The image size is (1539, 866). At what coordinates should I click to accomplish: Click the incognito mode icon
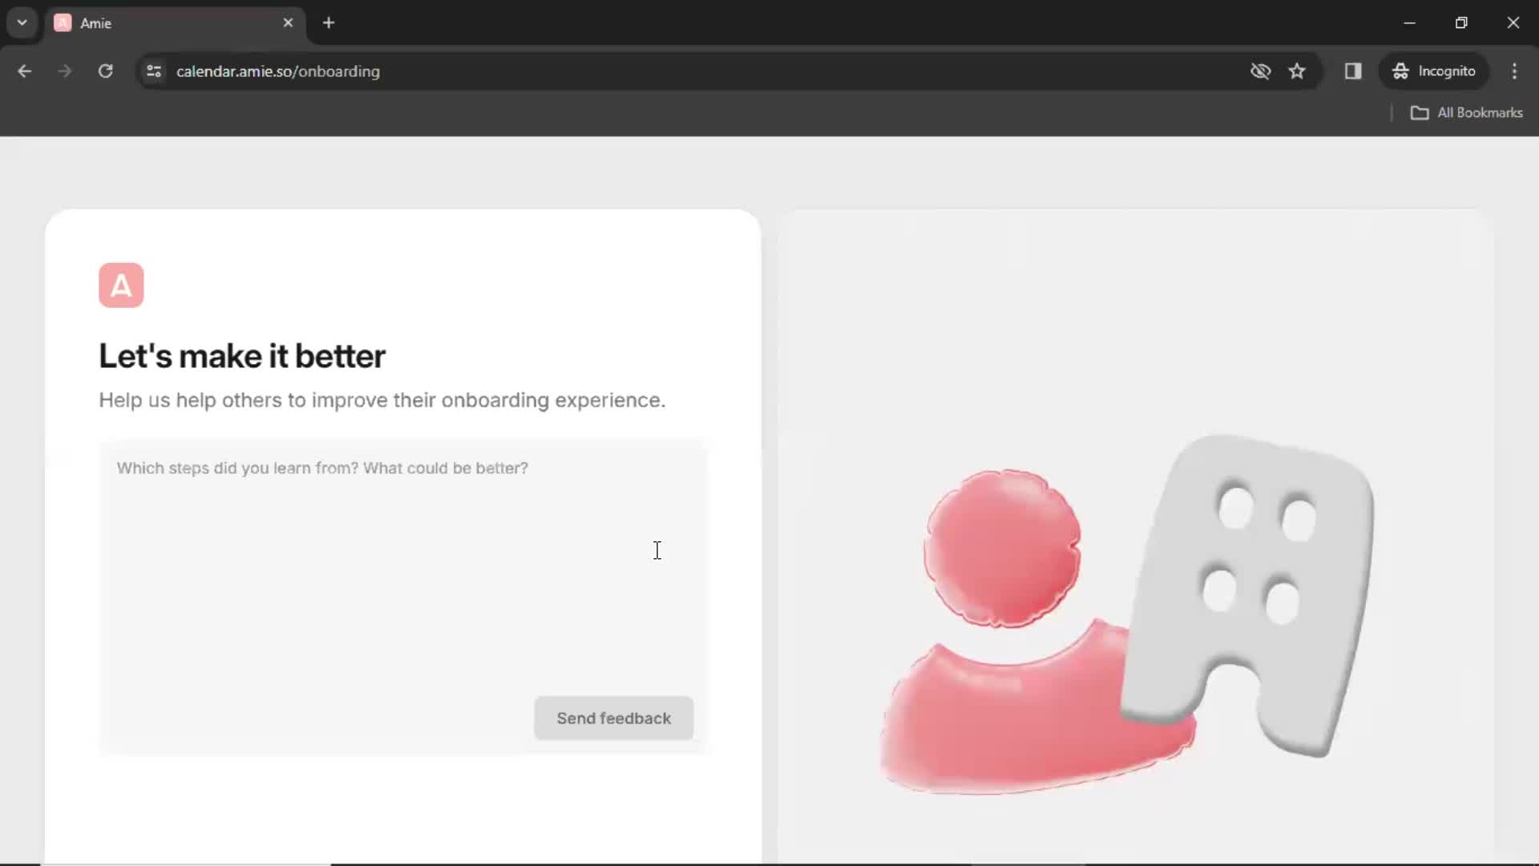[1400, 71]
